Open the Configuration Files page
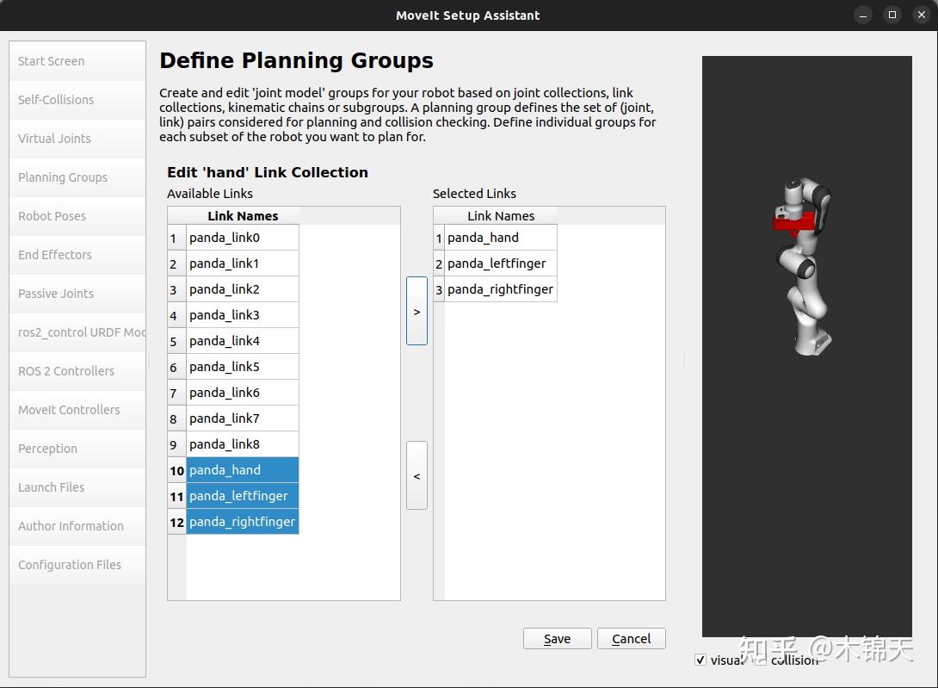The image size is (938, 688). 70,565
